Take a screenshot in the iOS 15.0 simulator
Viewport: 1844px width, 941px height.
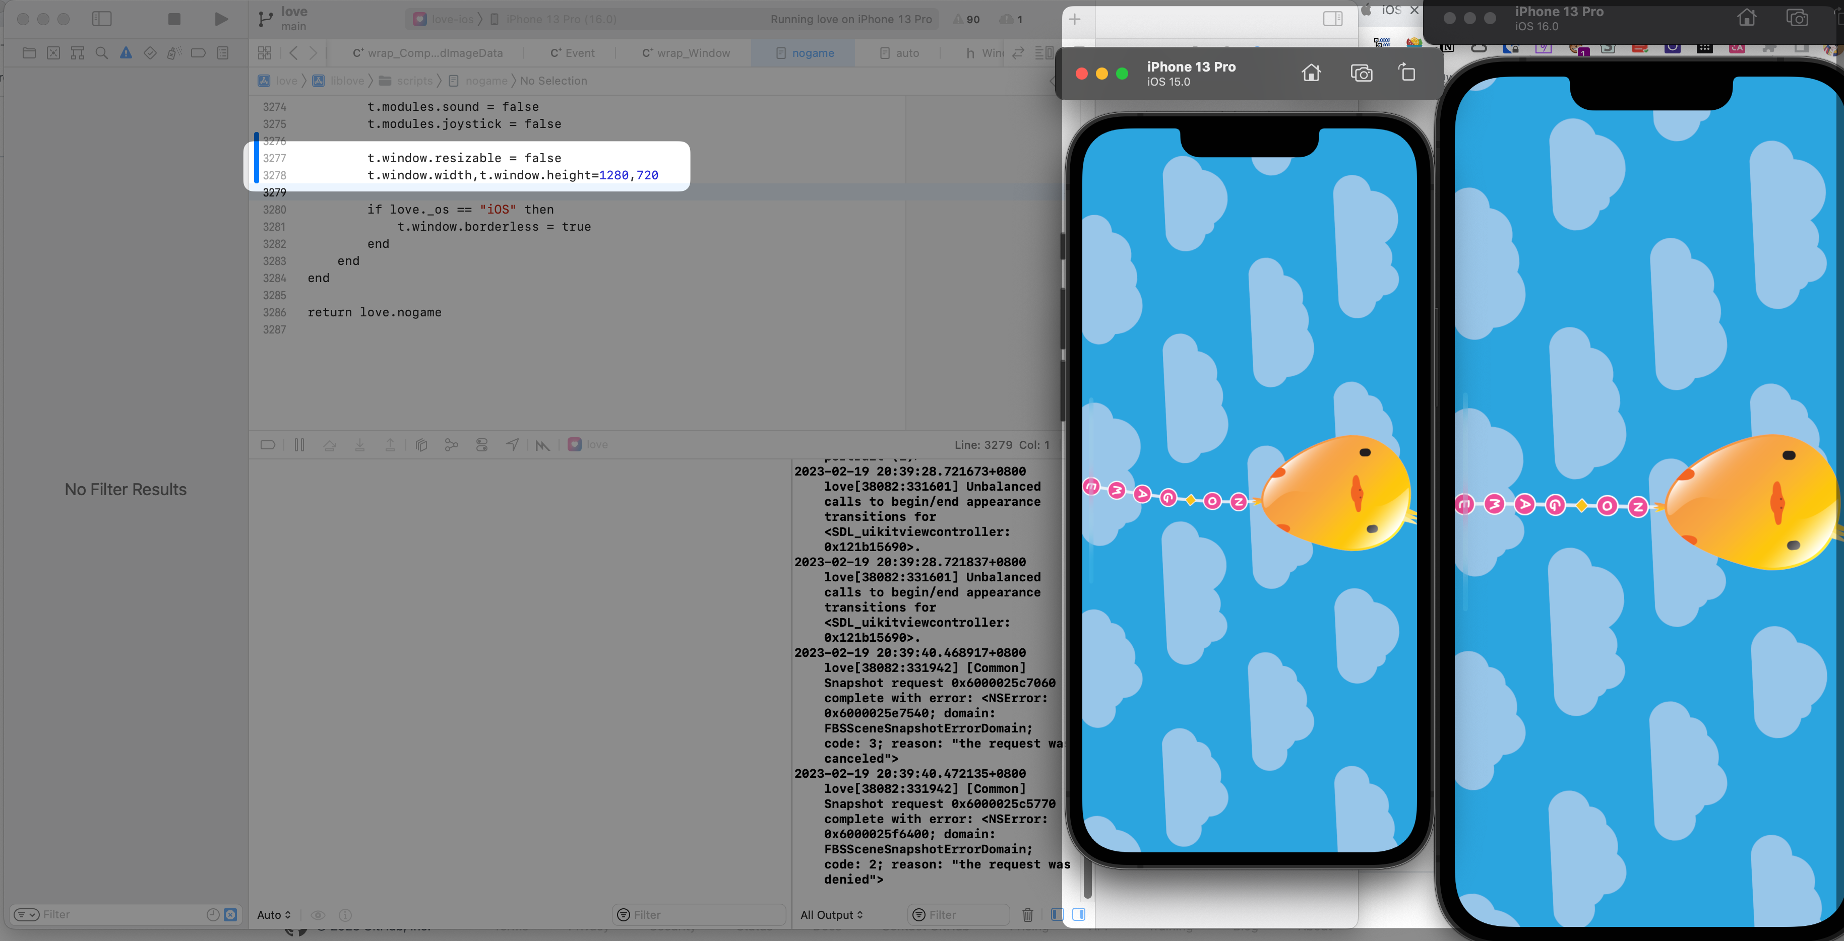point(1362,73)
